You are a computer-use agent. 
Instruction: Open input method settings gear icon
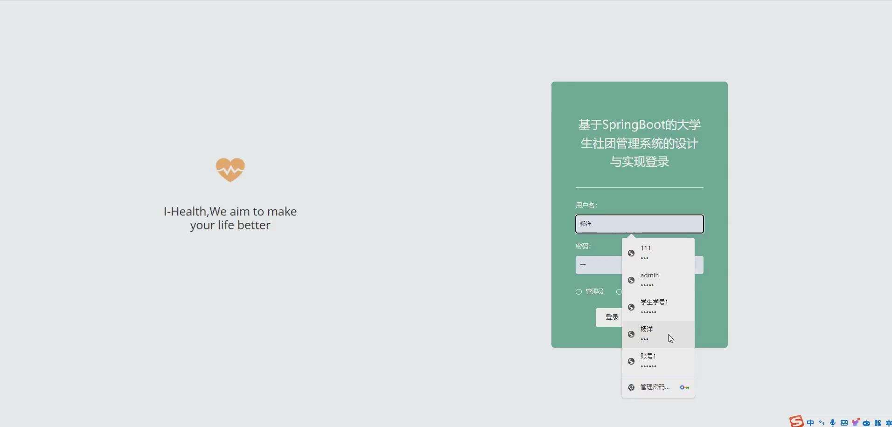pyautogui.click(x=889, y=423)
